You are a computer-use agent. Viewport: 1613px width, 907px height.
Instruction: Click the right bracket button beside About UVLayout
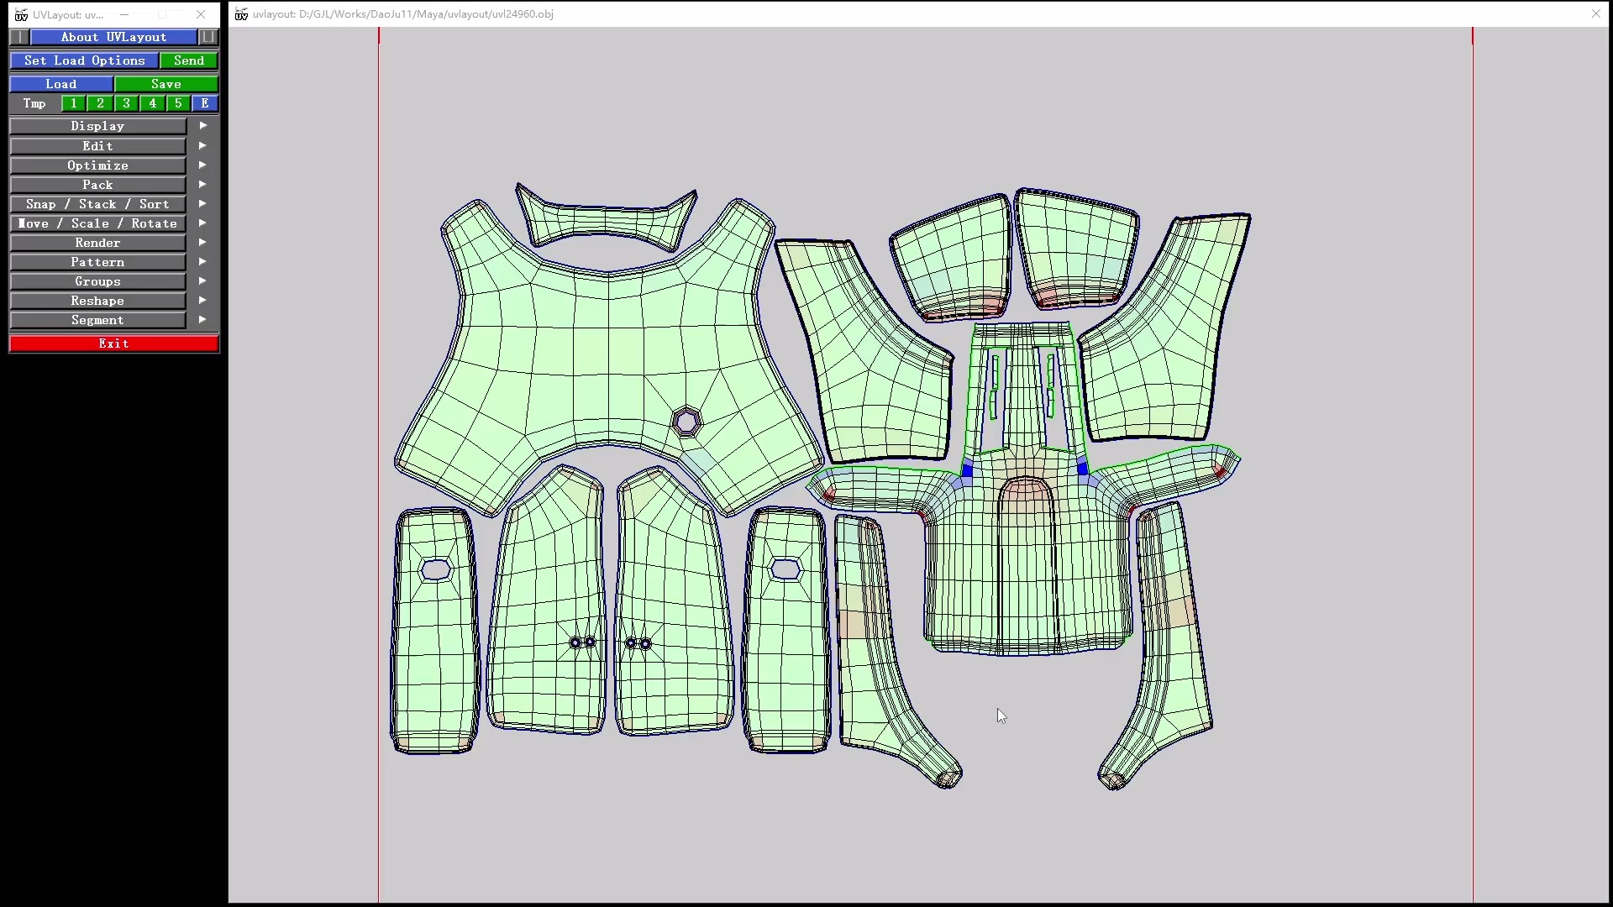(208, 37)
